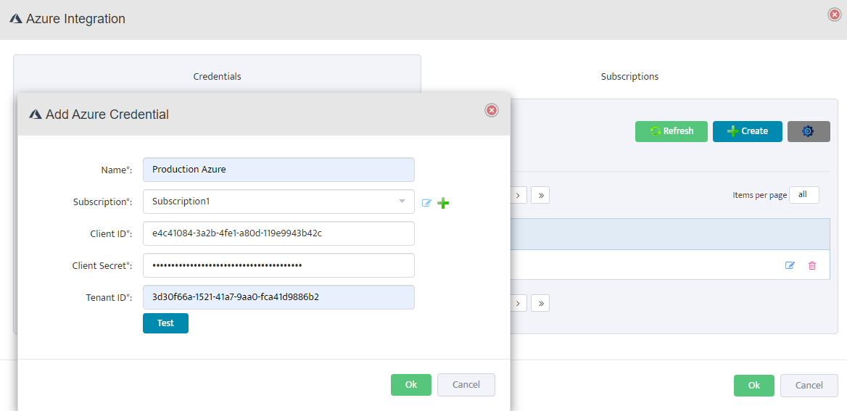The width and height of the screenshot is (847, 411).
Task: Click the edit icon in the table row
Action: (x=790, y=265)
